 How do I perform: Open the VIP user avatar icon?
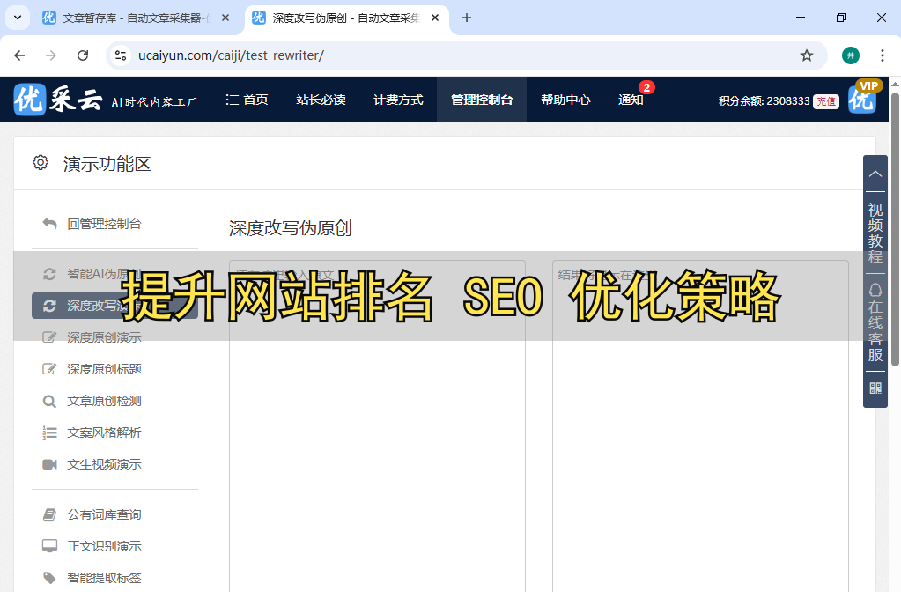[x=862, y=99]
